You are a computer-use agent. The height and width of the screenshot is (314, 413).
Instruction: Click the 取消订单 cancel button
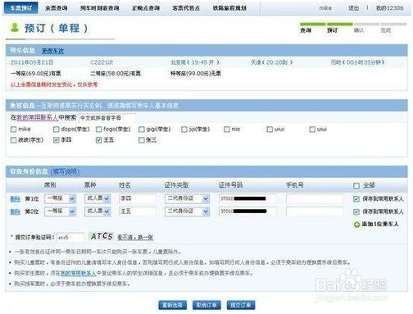(x=206, y=305)
